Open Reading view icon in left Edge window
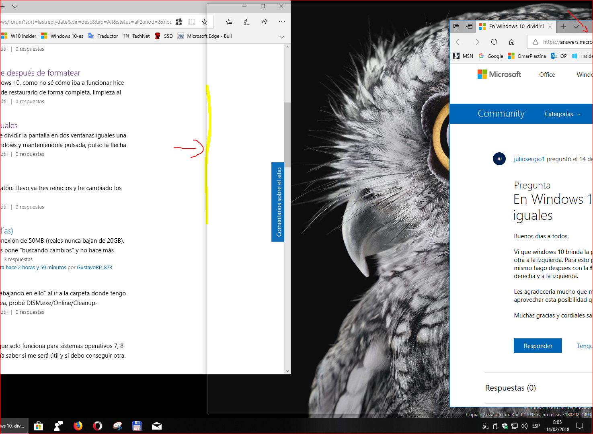This screenshot has height=434, width=593. pos(192,22)
